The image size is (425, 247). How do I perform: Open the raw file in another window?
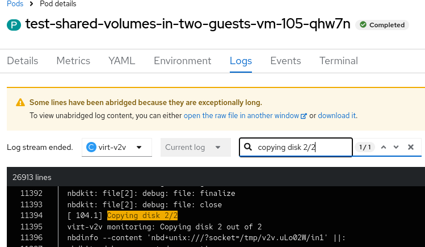241,115
